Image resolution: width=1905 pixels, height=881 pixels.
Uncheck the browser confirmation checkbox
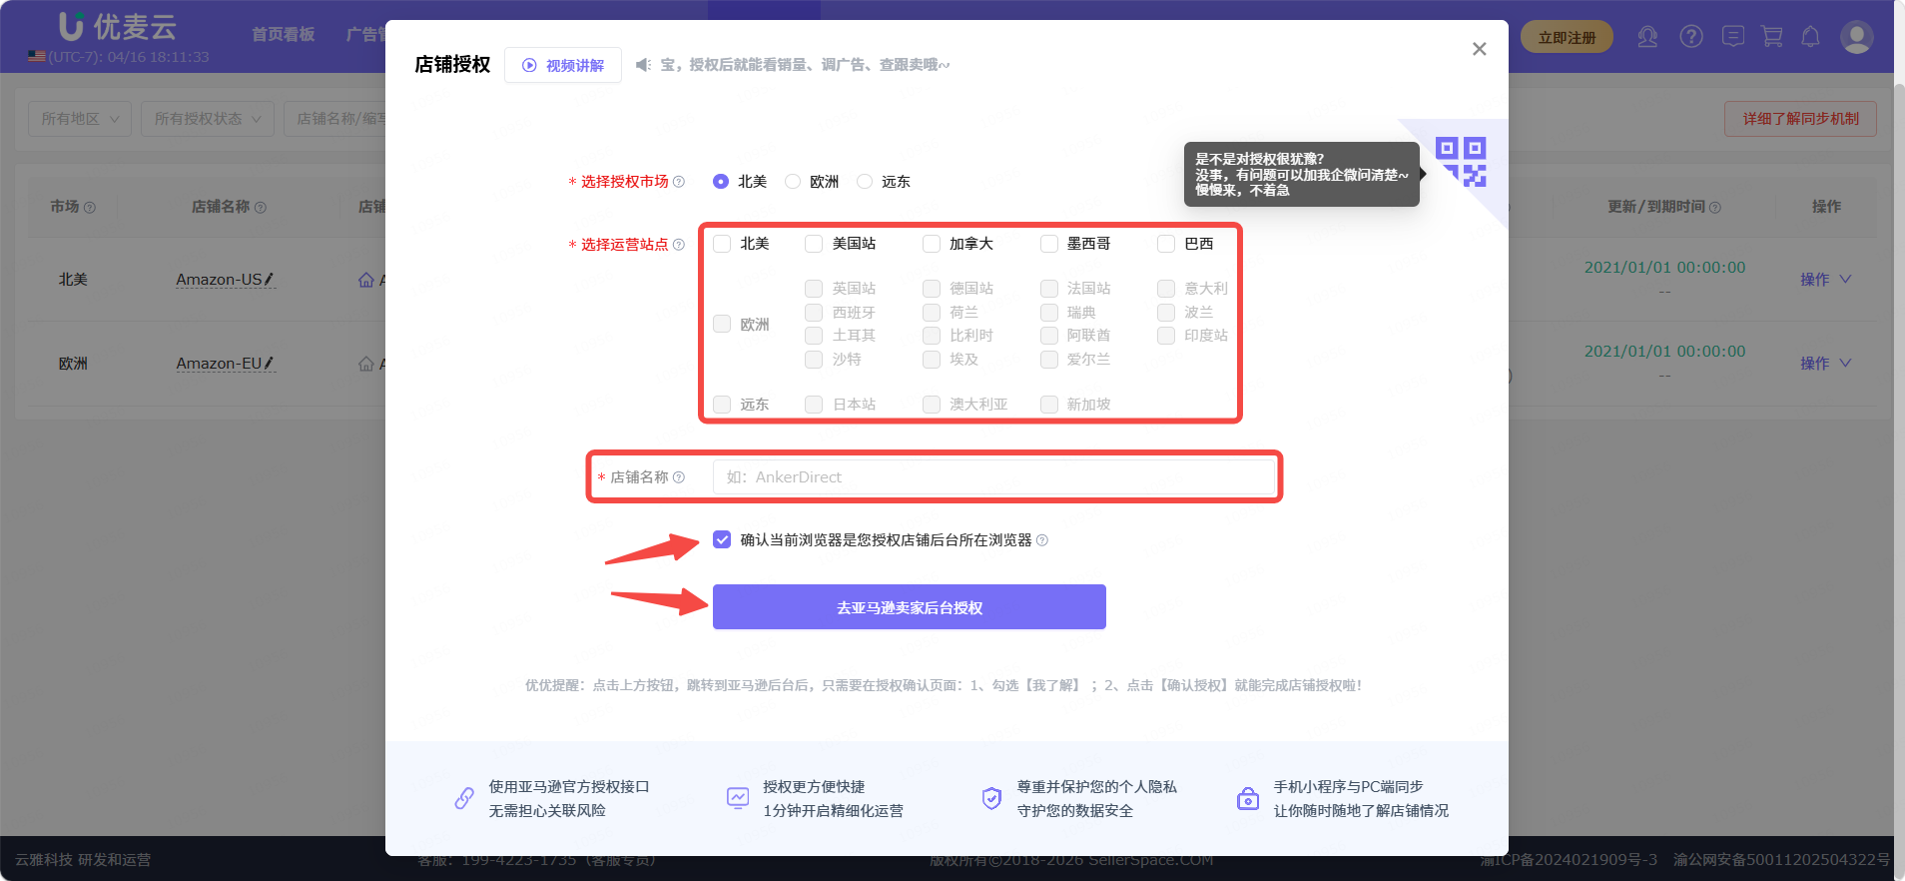(x=722, y=540)
